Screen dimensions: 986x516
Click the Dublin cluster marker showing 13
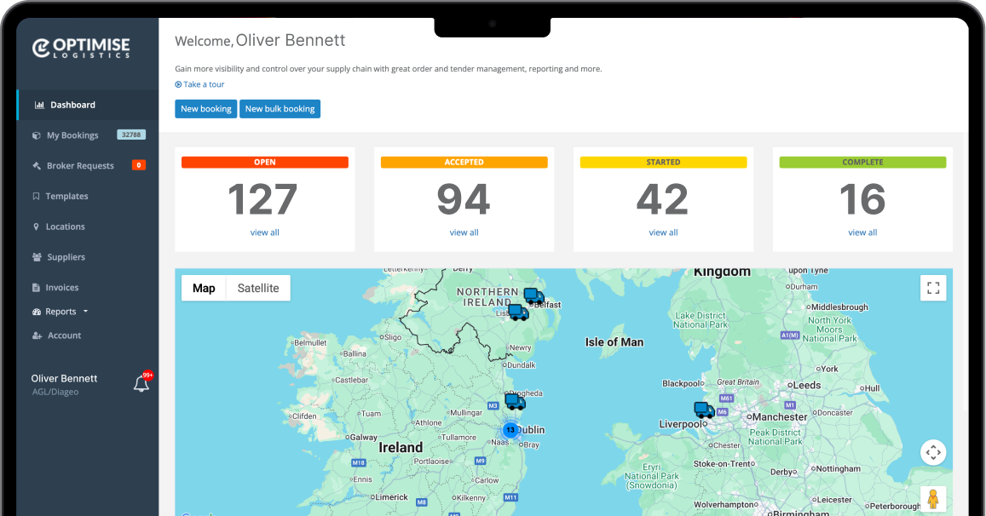click(510, 430)
